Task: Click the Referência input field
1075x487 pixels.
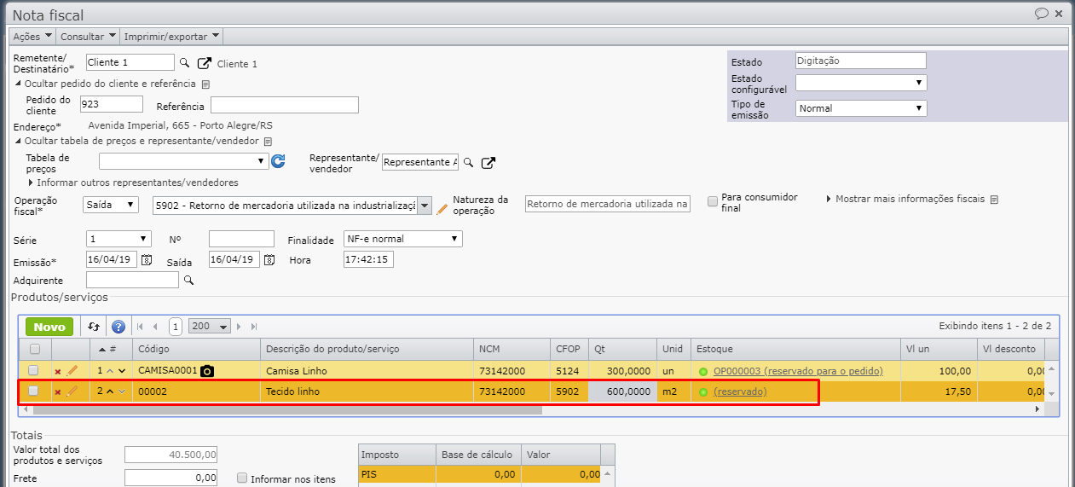Action: (x=284, y=105)
